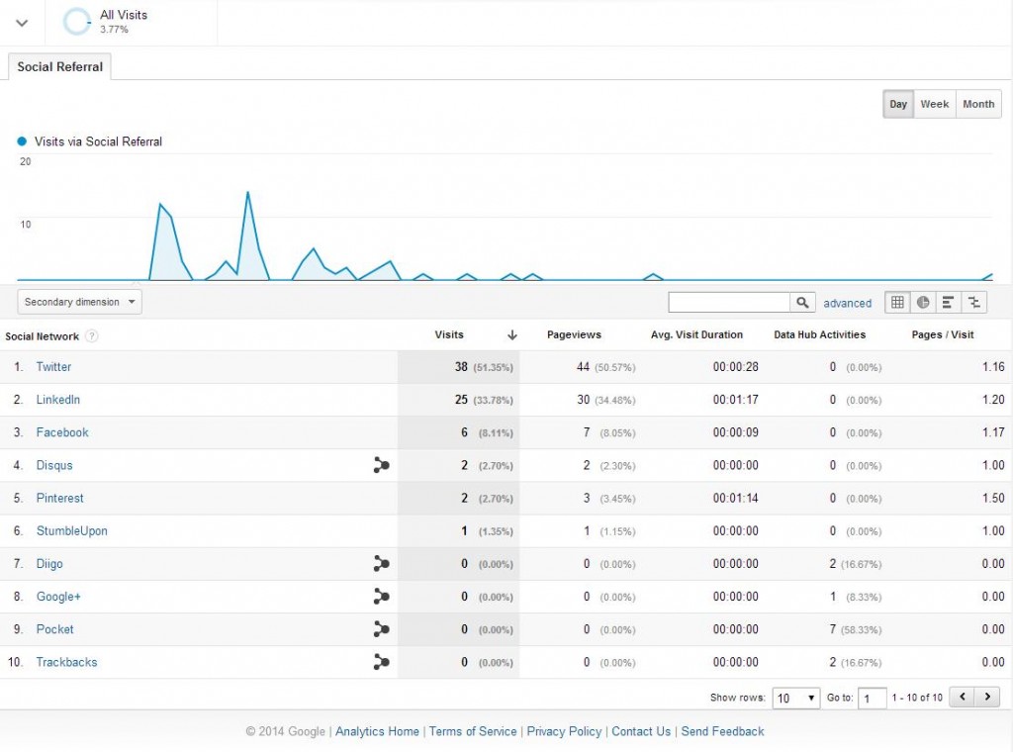1013x752 pixels.
Task: Click the Send Feedback footer link
Action: click(722, 731)
